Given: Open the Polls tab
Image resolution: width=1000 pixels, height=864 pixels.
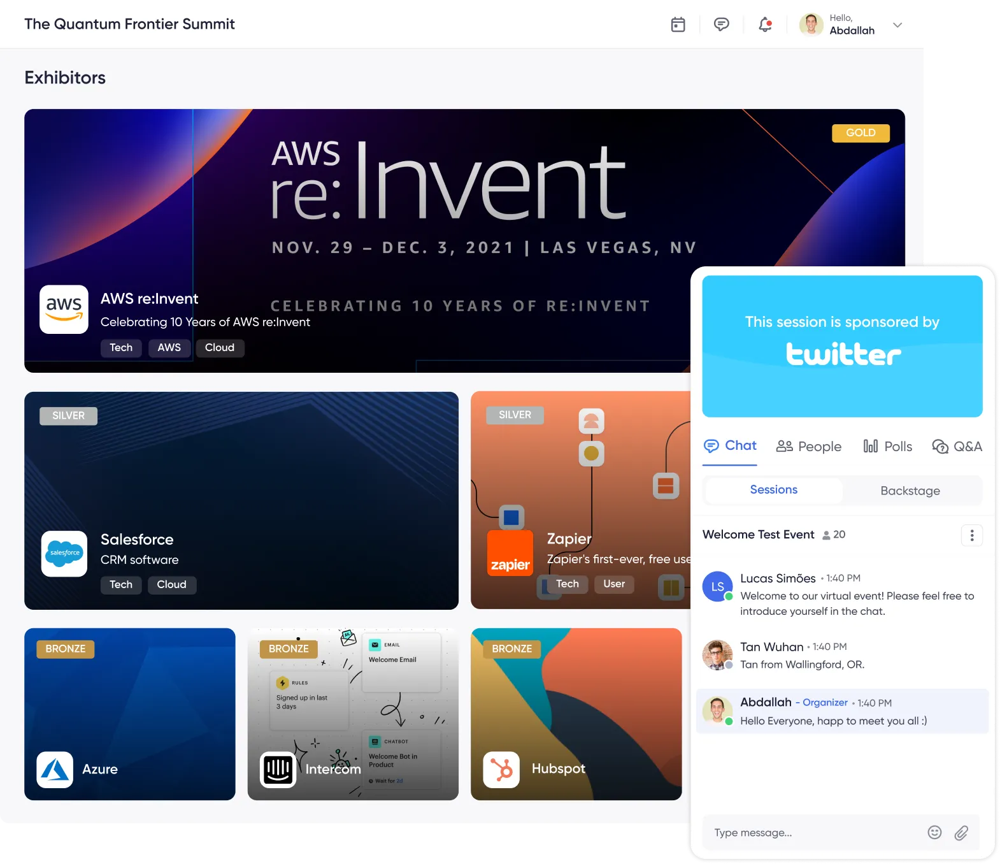Looking at the screenshot, I should [887, 447].
